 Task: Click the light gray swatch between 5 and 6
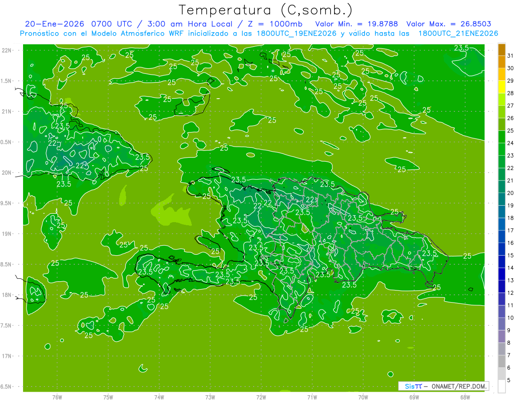pos(502,374)
